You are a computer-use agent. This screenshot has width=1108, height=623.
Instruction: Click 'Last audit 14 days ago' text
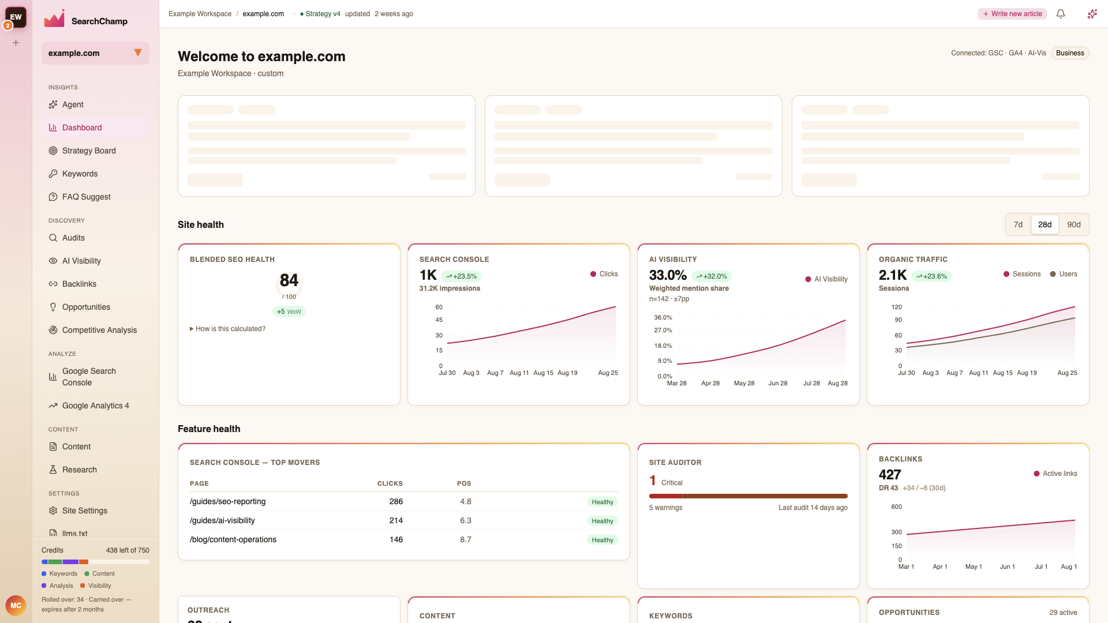point(813,508)
